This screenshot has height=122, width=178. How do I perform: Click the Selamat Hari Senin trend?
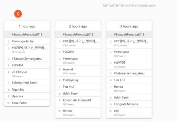click(25, 83)
